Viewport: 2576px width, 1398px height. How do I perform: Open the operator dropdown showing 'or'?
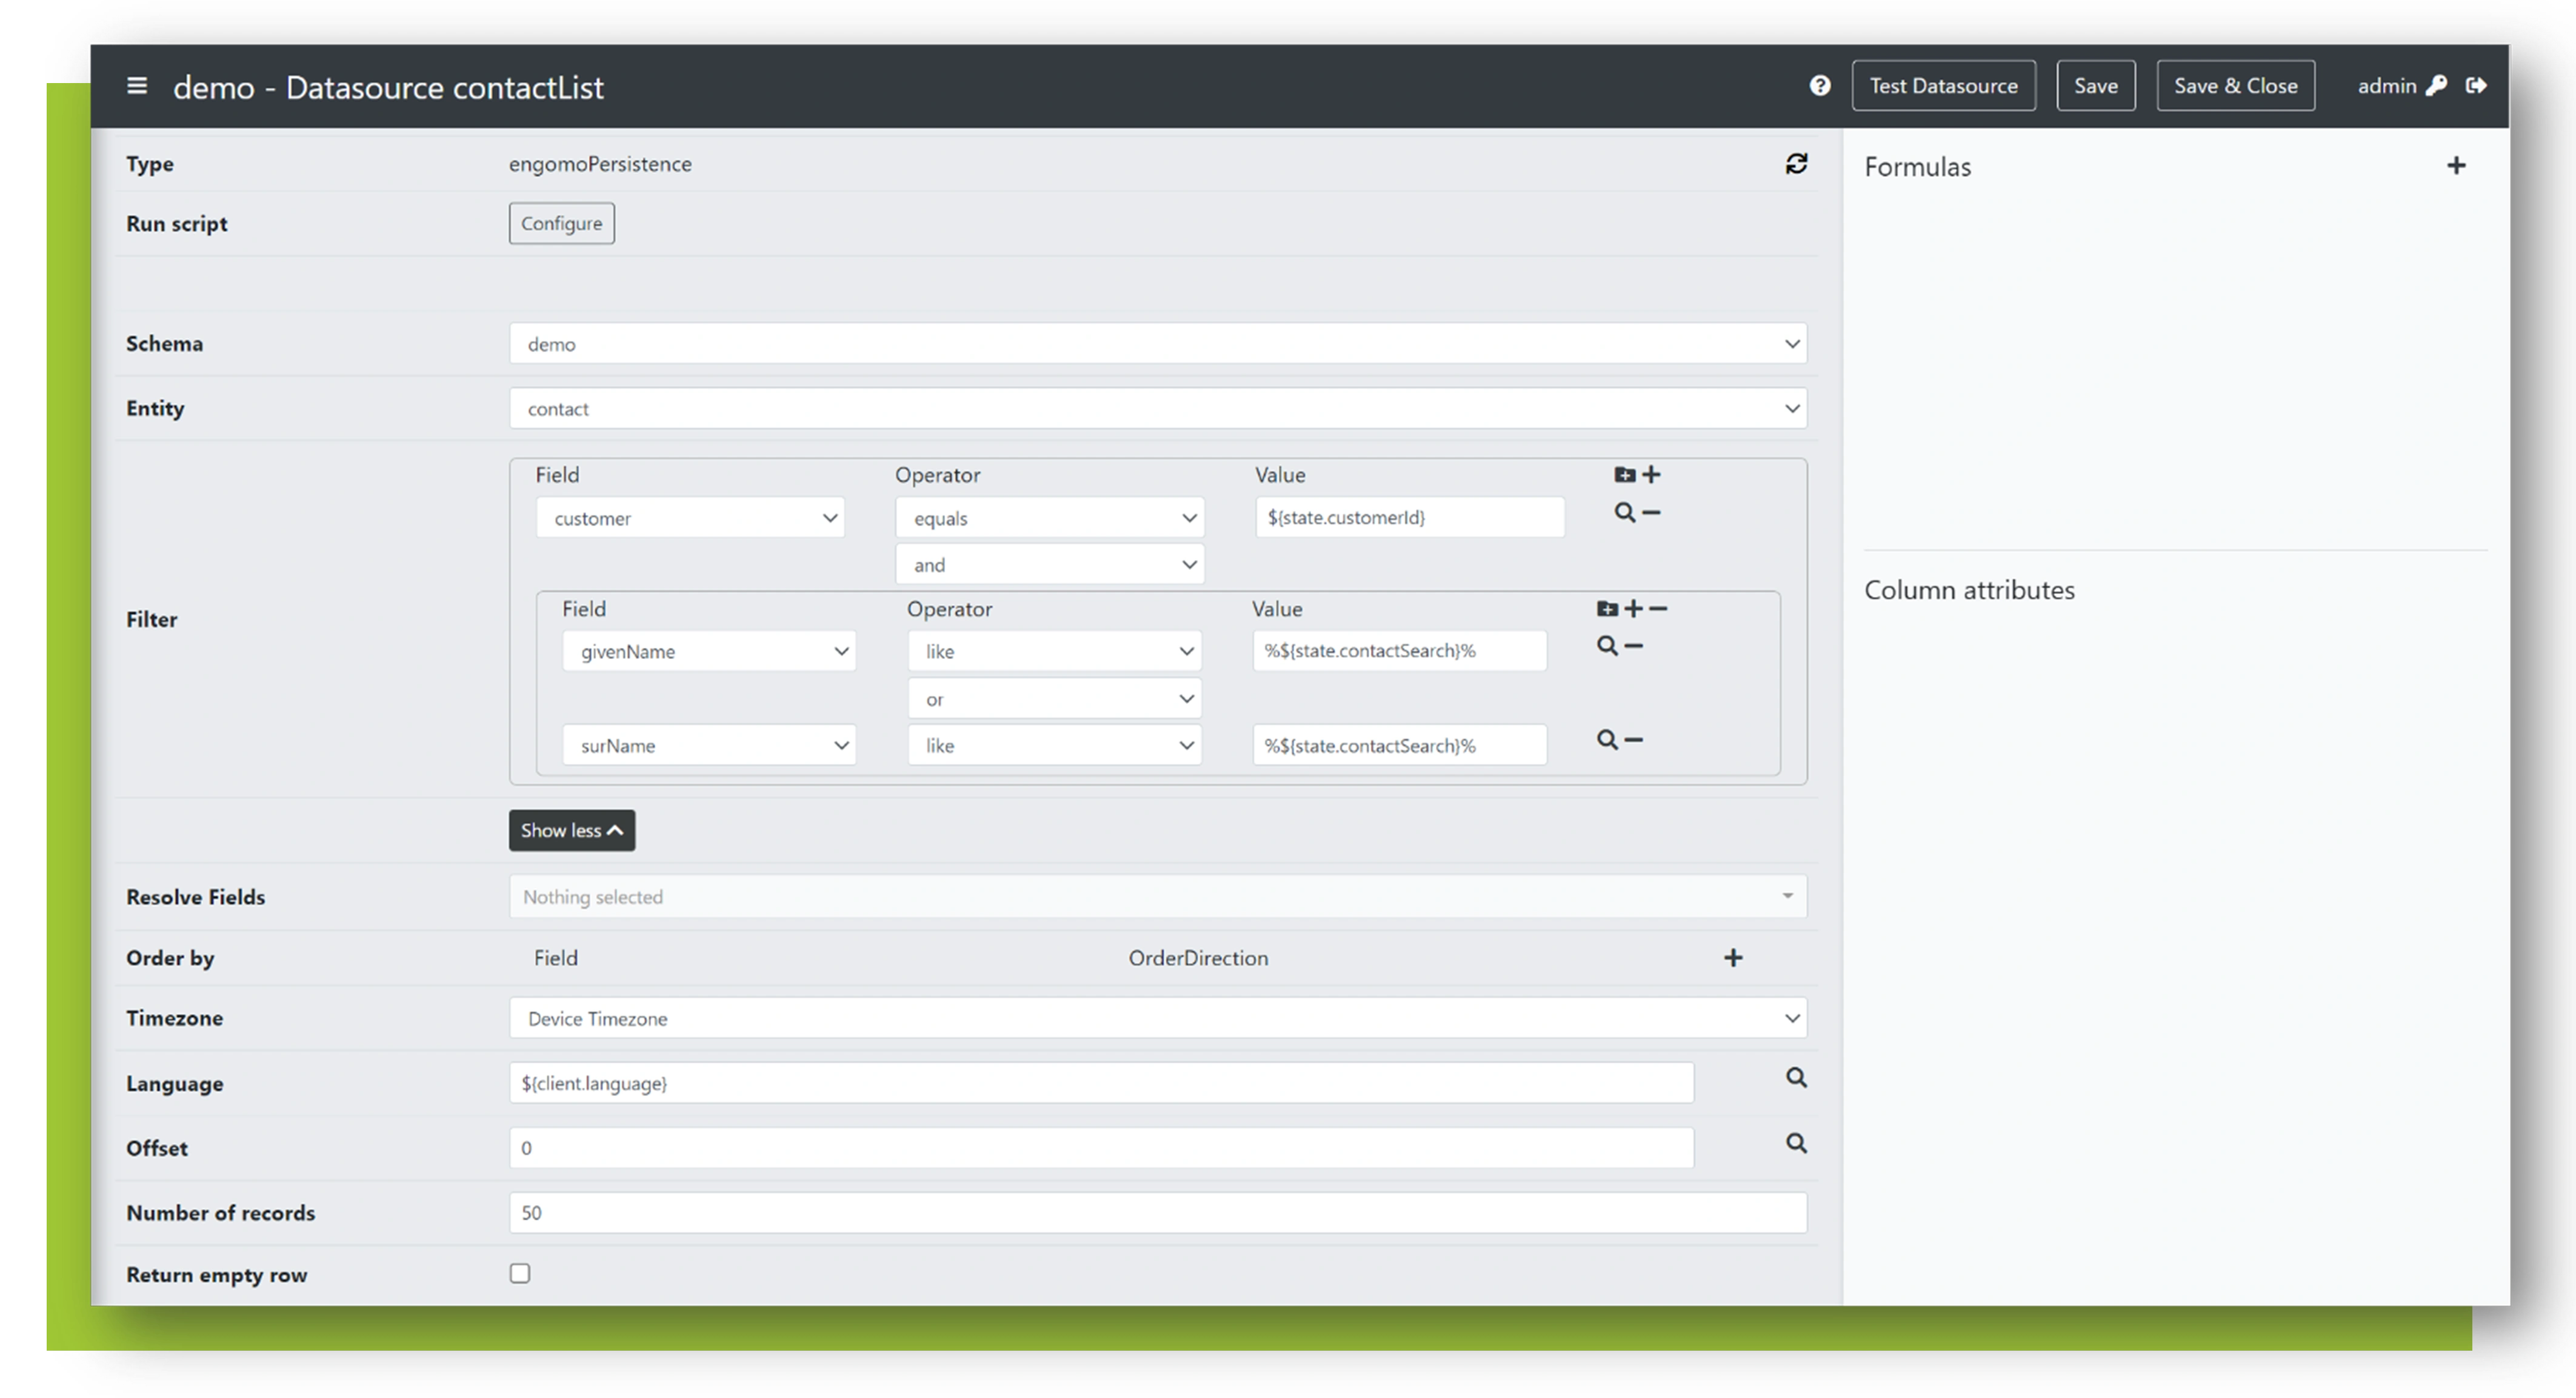[x=1053, y=698]
